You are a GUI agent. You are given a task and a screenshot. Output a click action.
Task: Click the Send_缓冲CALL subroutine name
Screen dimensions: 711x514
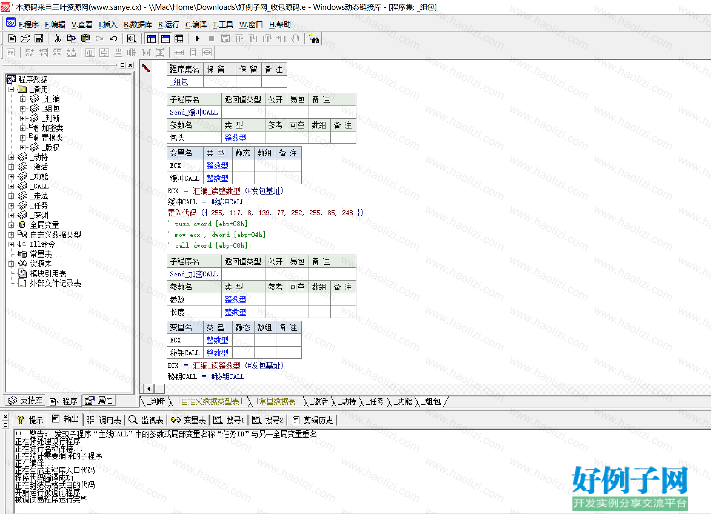click(194, 112)
